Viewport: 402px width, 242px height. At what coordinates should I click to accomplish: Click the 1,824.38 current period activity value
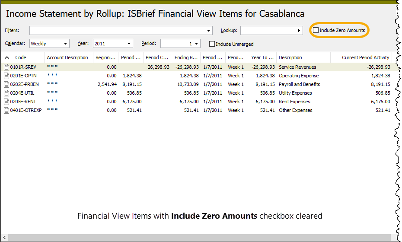coord(381,76)
